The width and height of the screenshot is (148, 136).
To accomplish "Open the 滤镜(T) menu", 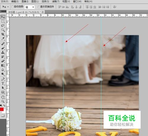I will (x=56, y=1).
